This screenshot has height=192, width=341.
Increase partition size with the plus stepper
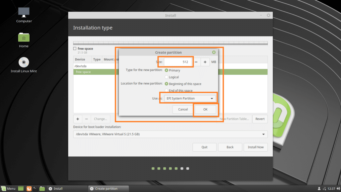click(x=205, y=62)
